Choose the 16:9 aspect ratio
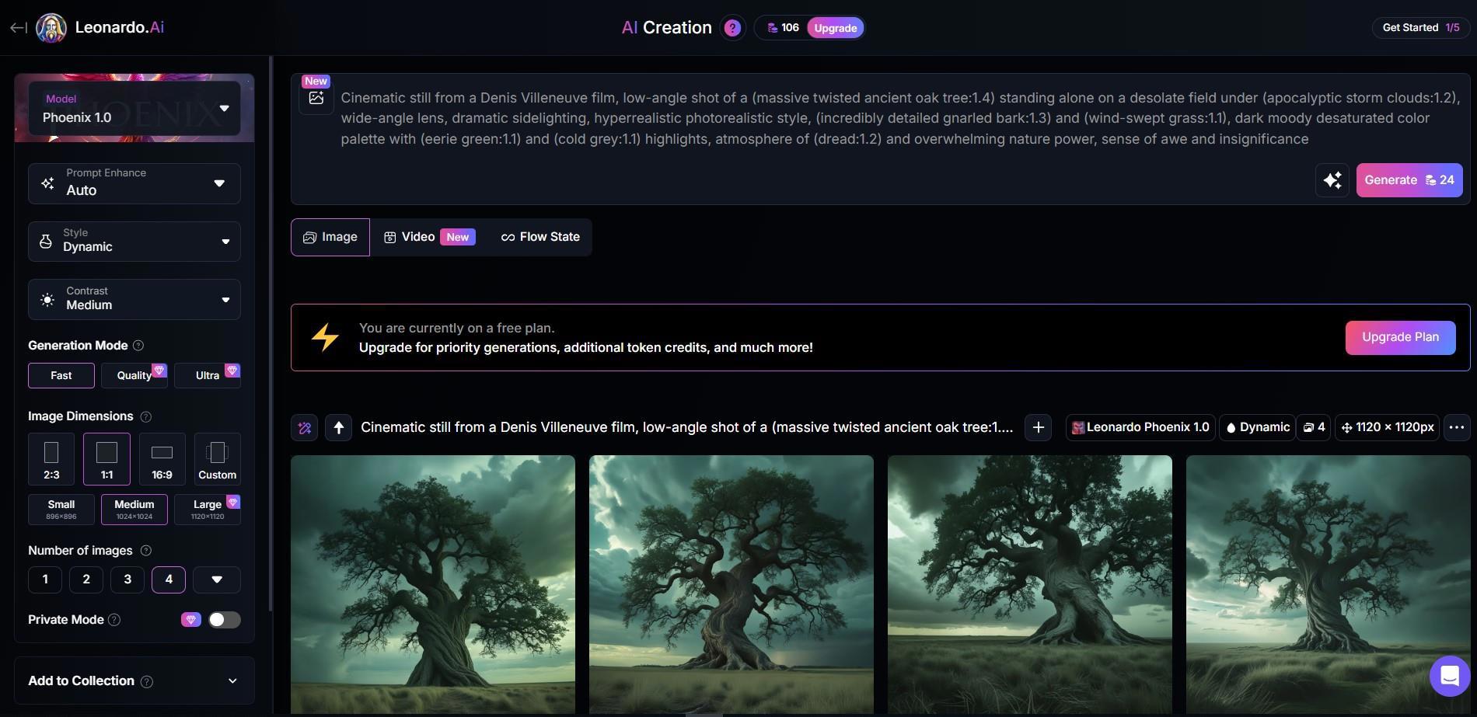Screen dimensions: 1477x717 [x=162, y=459]
